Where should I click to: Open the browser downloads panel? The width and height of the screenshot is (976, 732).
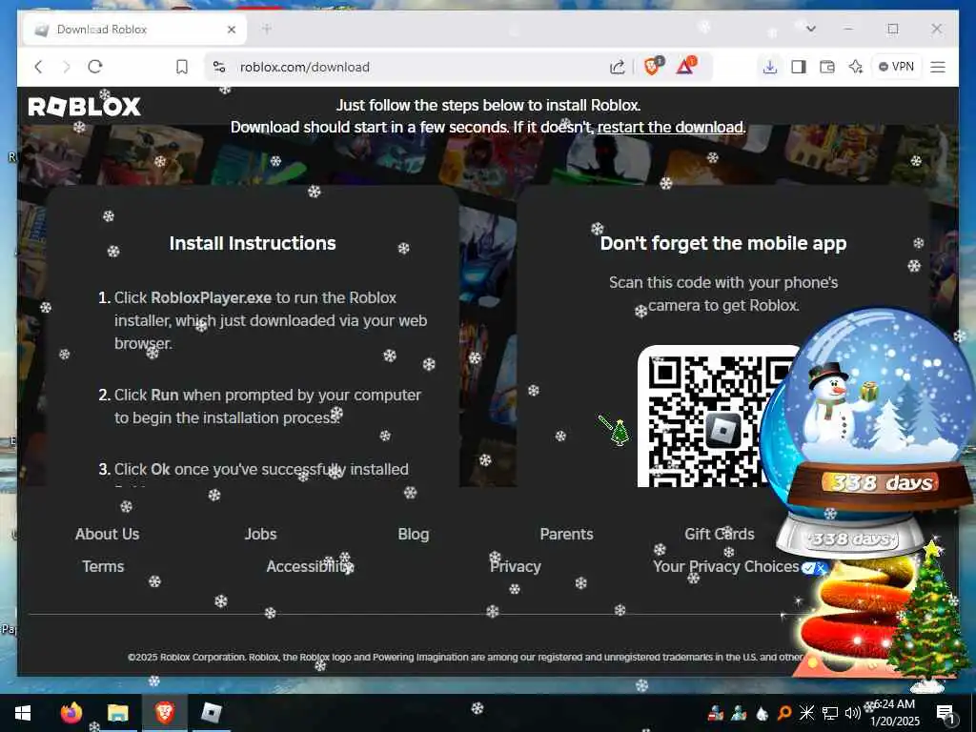770,67
